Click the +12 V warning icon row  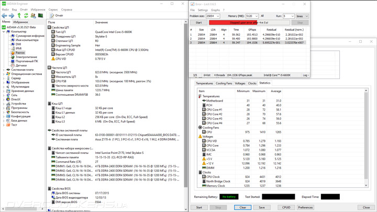tap(204, 163)
